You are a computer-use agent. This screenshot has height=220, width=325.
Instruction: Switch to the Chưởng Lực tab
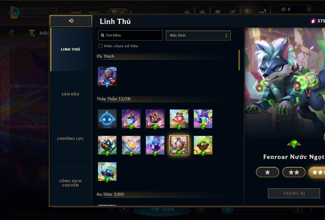[70, 139]
